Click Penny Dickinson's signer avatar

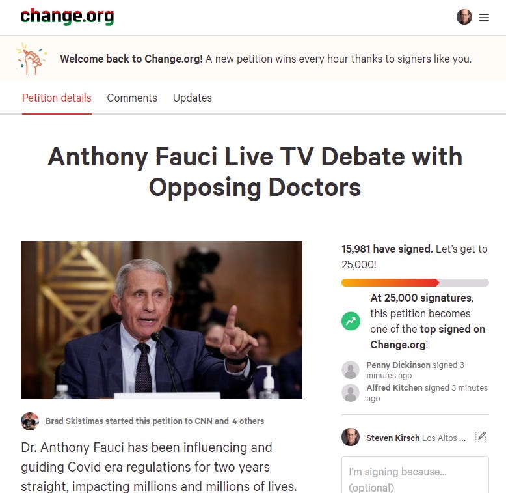click(351, 370)
